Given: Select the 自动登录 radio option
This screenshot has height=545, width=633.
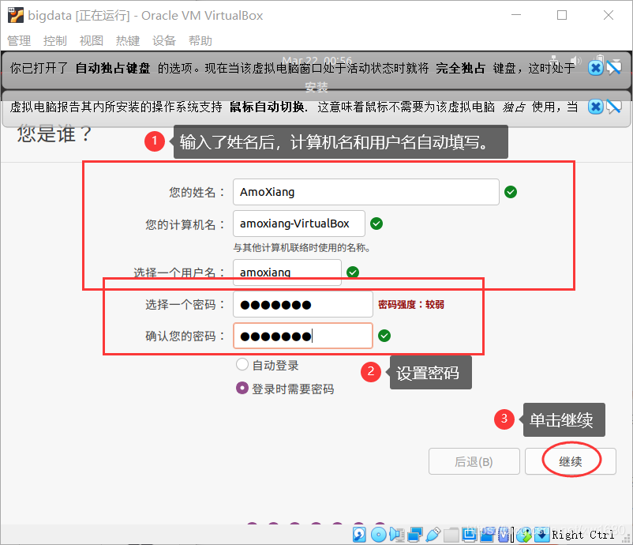Looking at the screenshot, I should 242,364.
